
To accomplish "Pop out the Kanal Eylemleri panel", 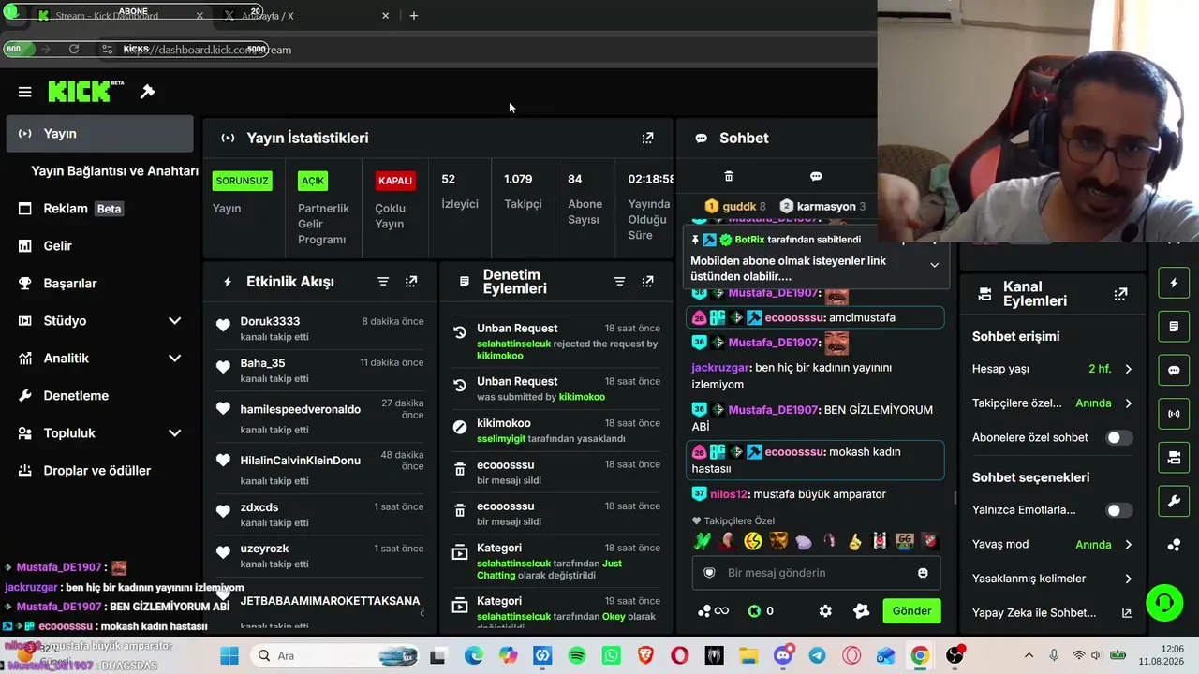I will pyautogui.click(x=1120, y=294).
